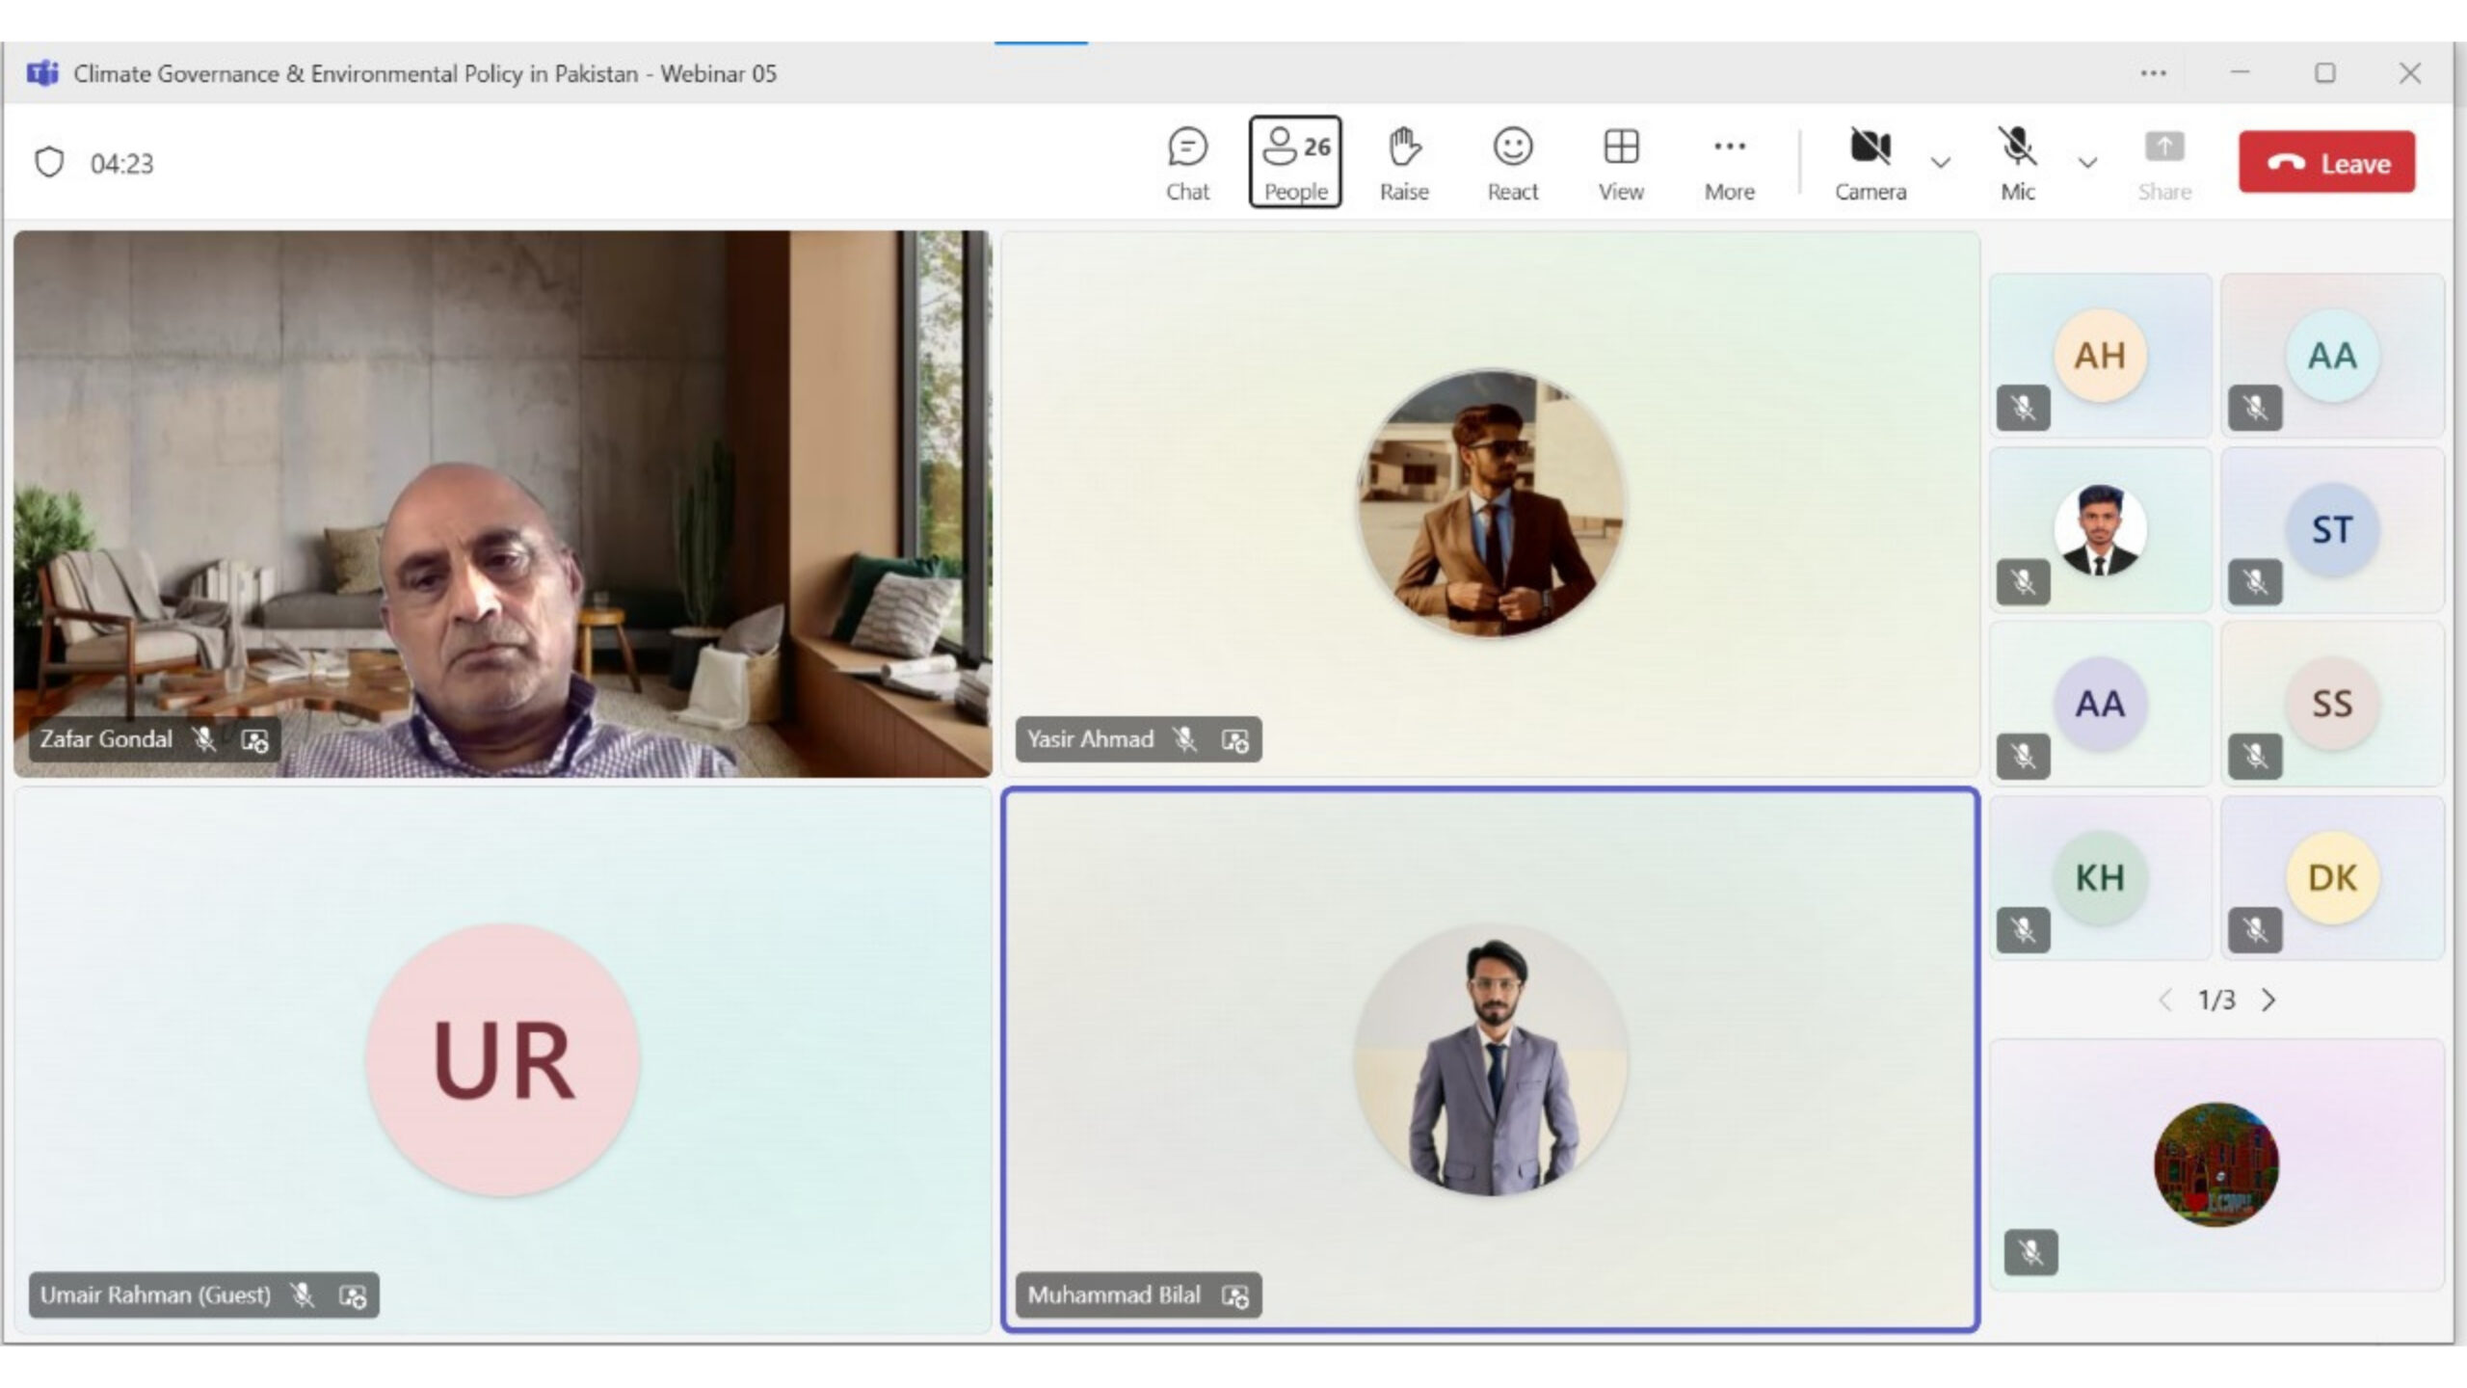Click muted mic icon beside Umair Rahman
Image resolution: width=2467 pixels, height=1388 pixels.
[302, 1295]
